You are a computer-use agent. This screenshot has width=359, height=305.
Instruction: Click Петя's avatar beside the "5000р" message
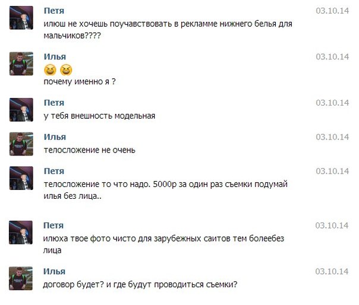[x=21, y=177]
